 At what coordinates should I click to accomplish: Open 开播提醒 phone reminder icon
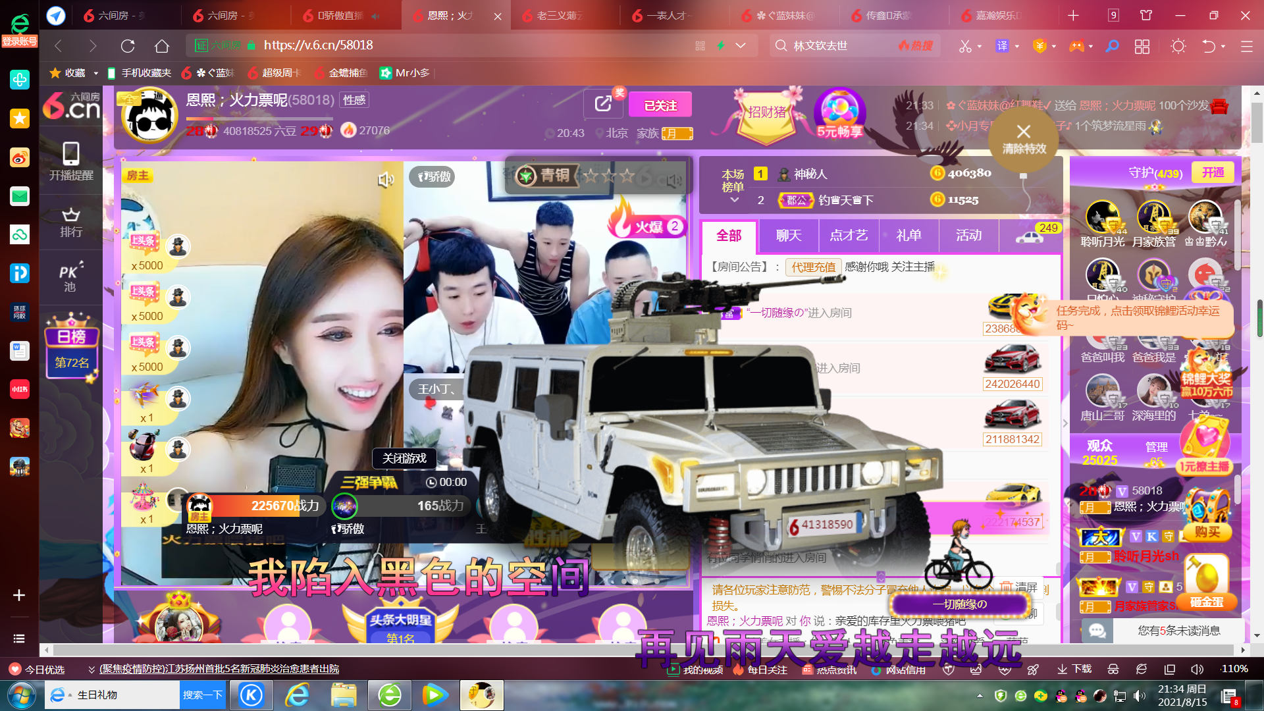click(71, 161)
